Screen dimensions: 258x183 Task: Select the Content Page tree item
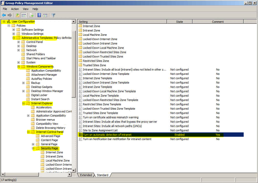49,140
